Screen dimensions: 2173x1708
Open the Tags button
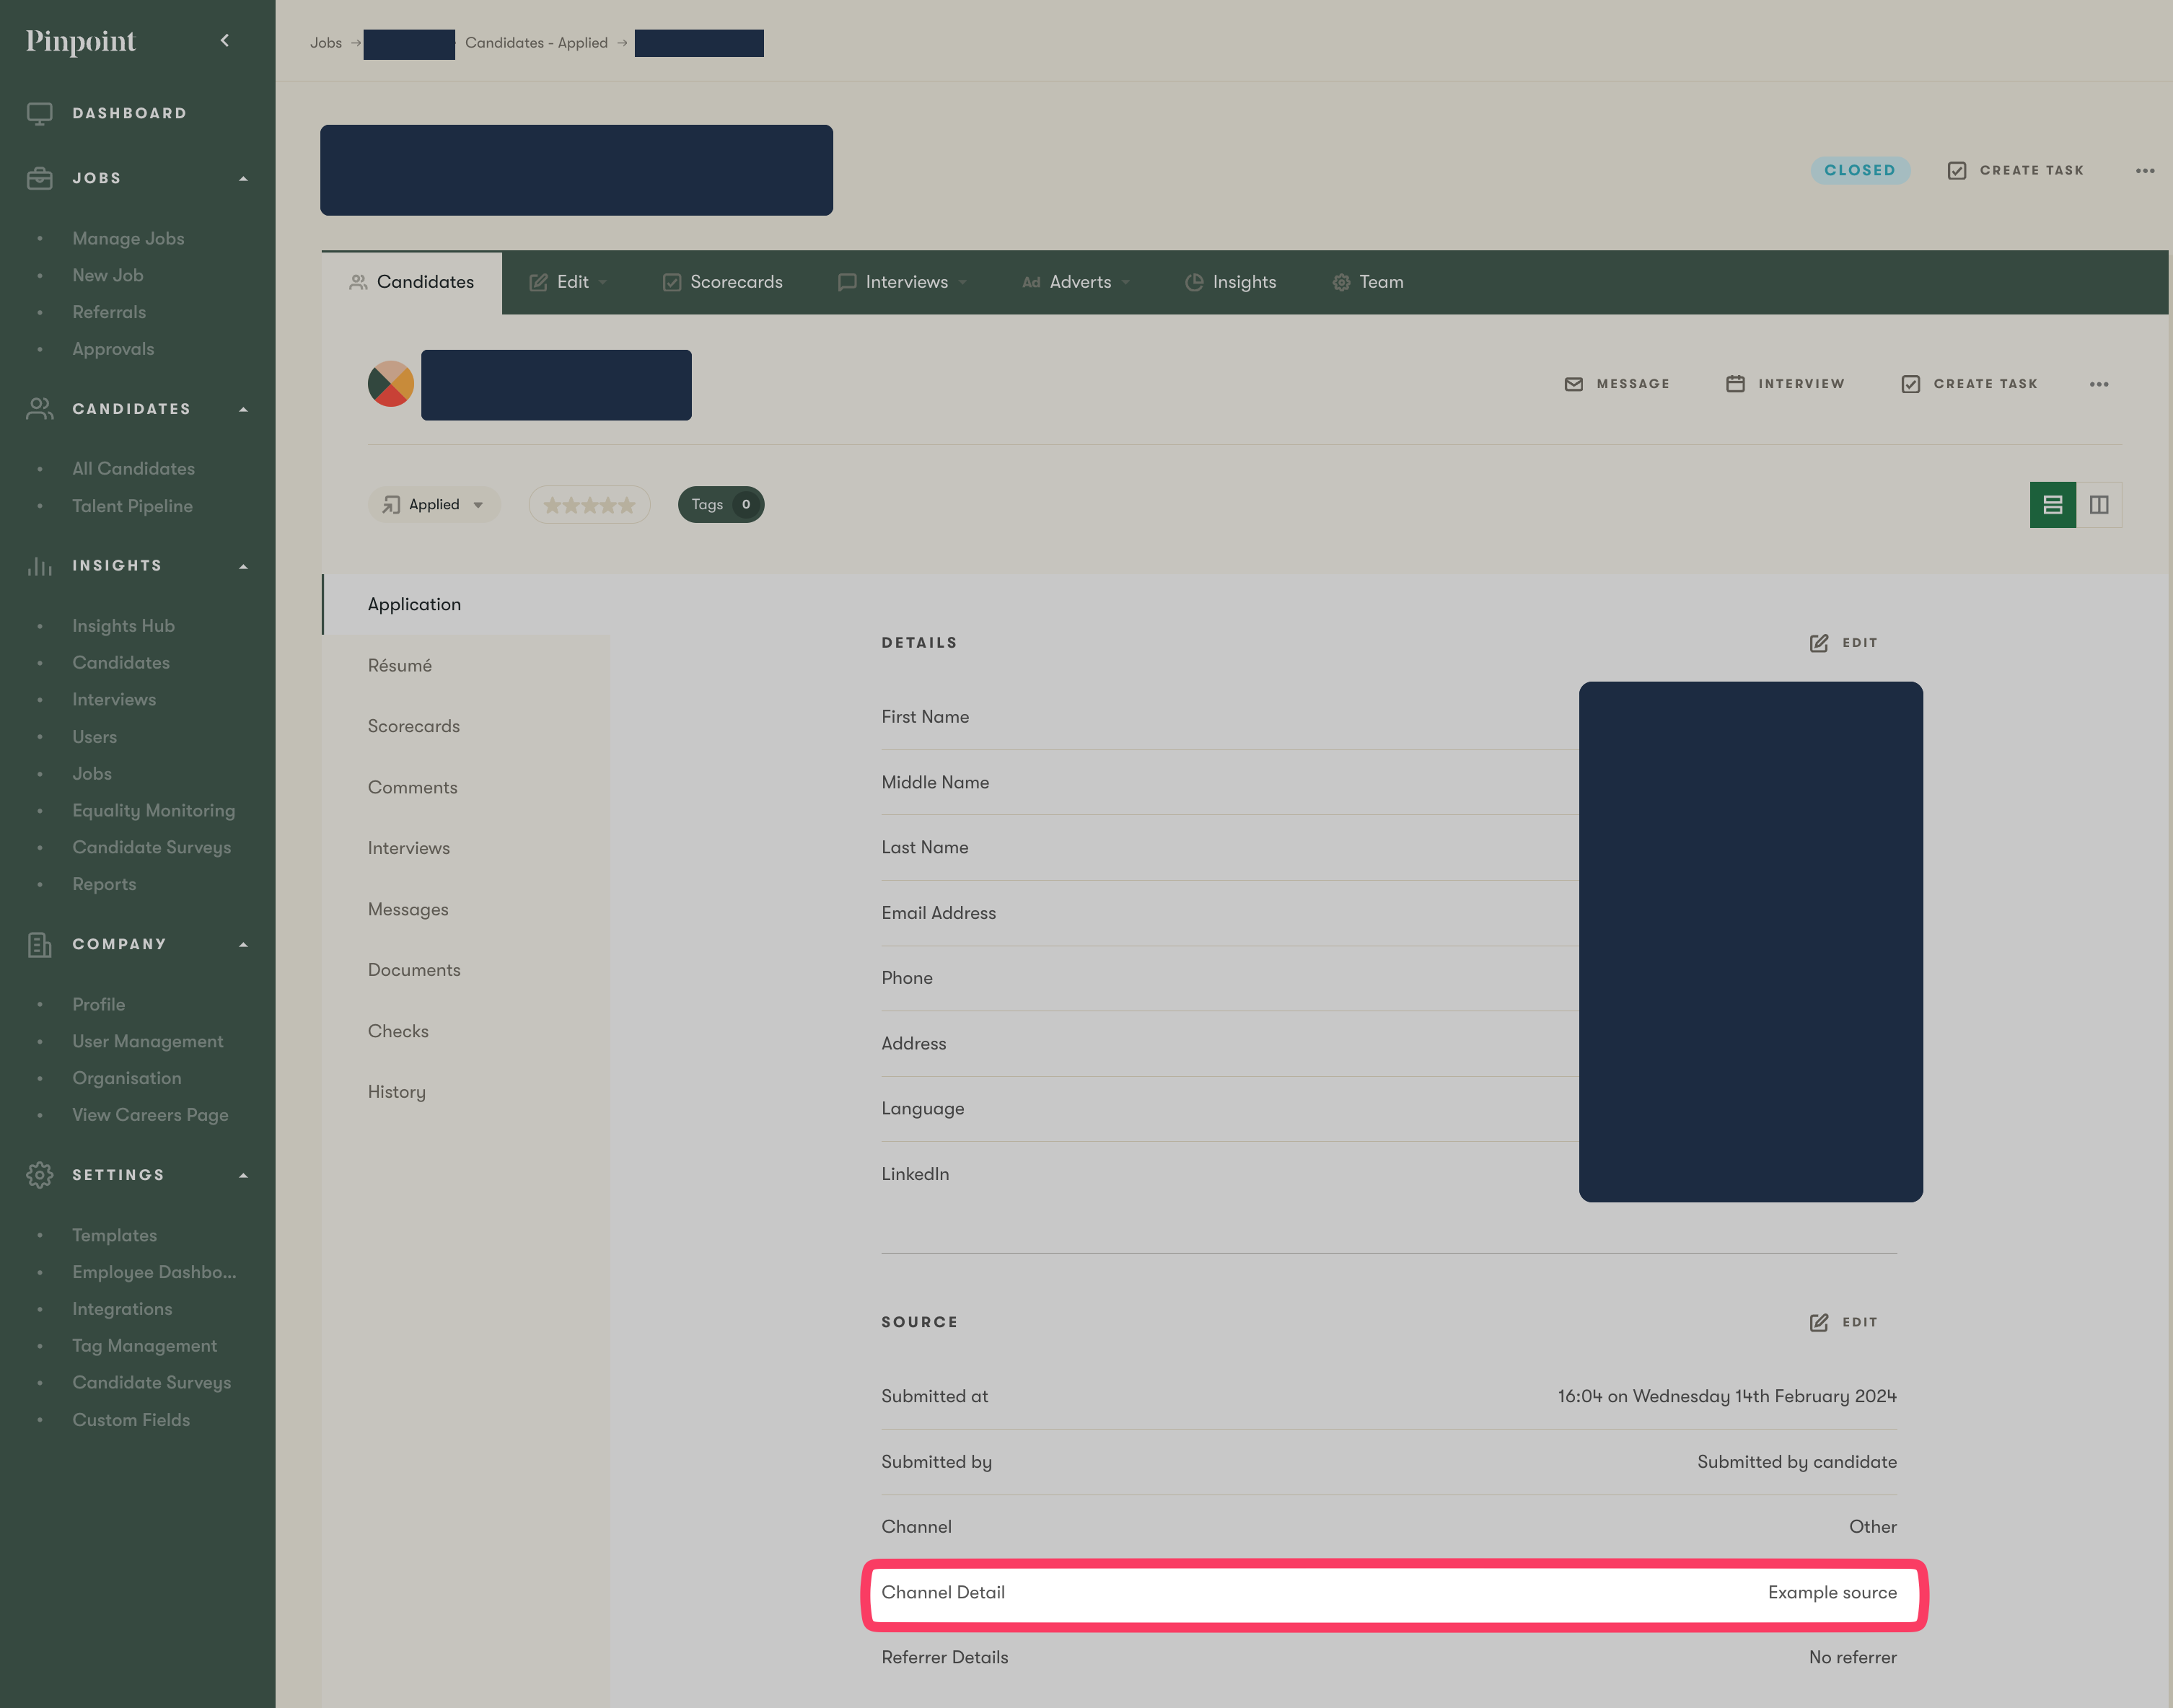tap(720, 505)
